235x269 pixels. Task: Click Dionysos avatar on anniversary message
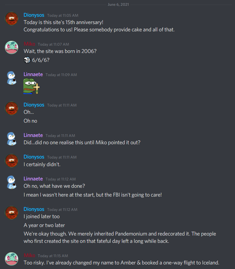pos(12,19)
